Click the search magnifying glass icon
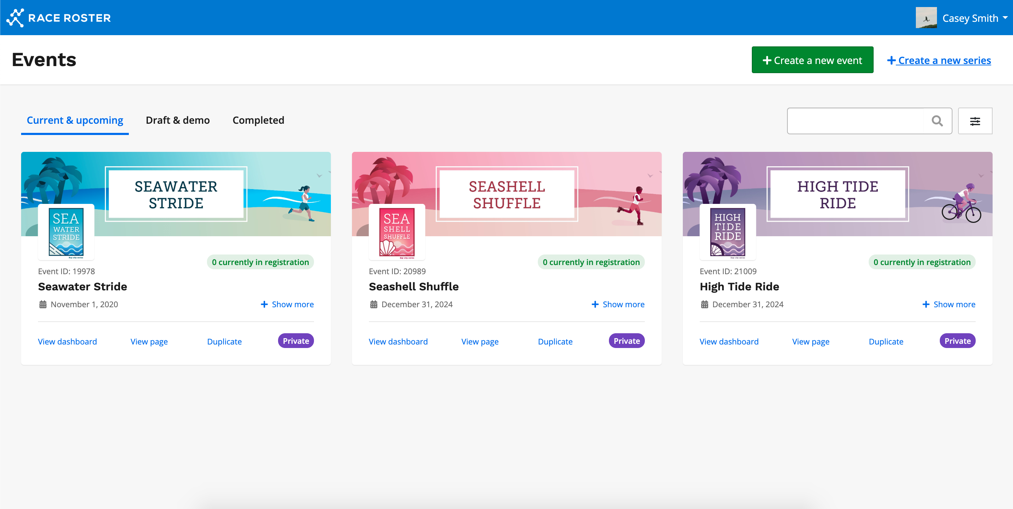This screenshot has width=1013, height=509. [937, 121]
